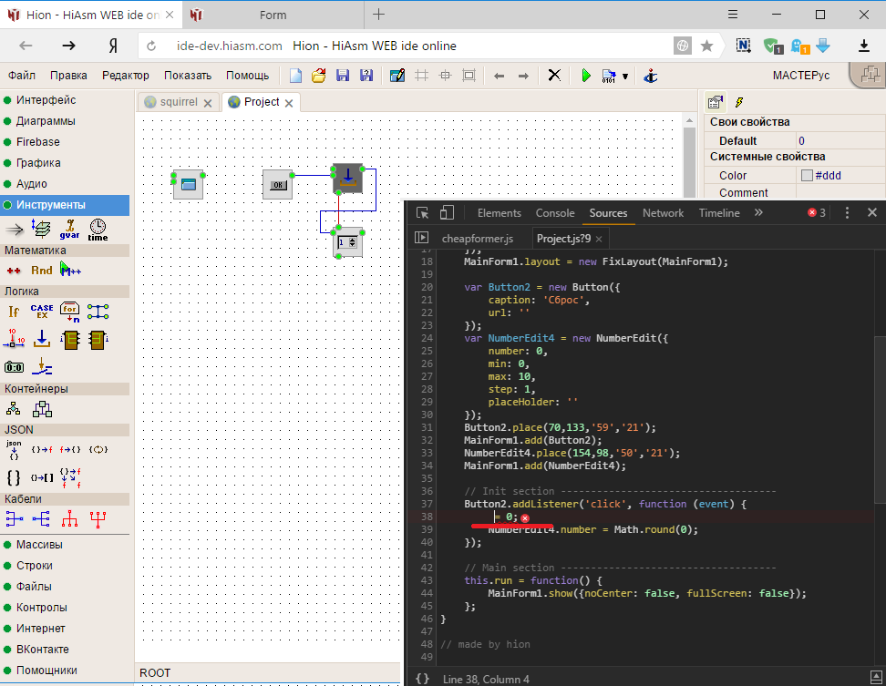Go back with the browser back arrow
Image resolution: width=886 pixels, height=686 pixels.
[x=26, y=46]
